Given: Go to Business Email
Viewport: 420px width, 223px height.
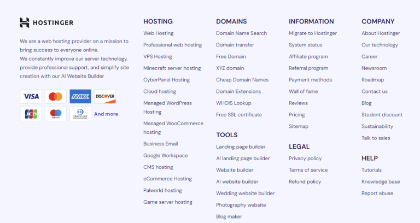Looking at the screenshot, I should (x=161, y=144).
